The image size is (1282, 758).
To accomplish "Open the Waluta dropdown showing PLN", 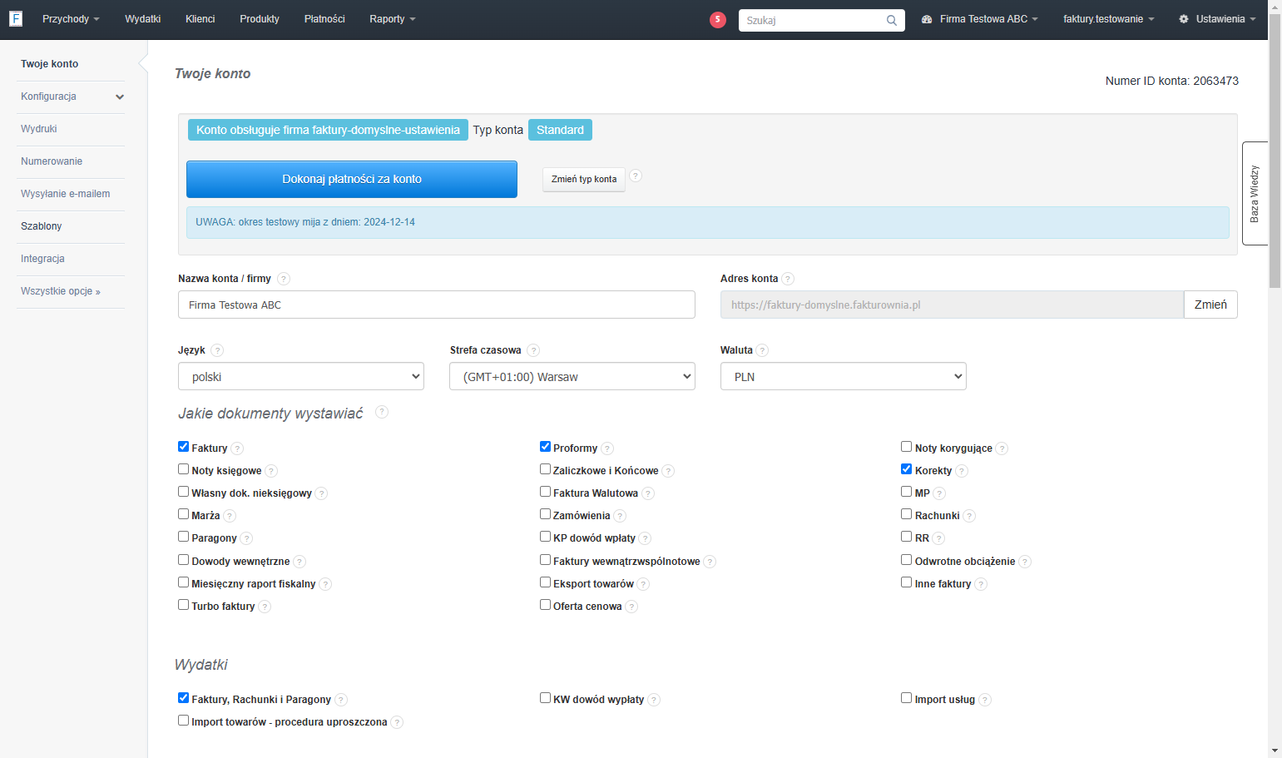I will pos(844,376).
